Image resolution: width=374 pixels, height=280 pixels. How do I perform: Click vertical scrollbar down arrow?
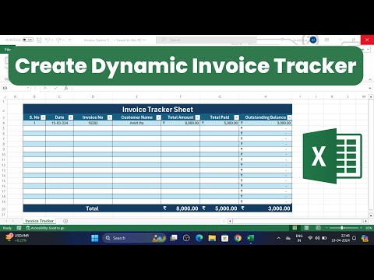coord(371,215)
